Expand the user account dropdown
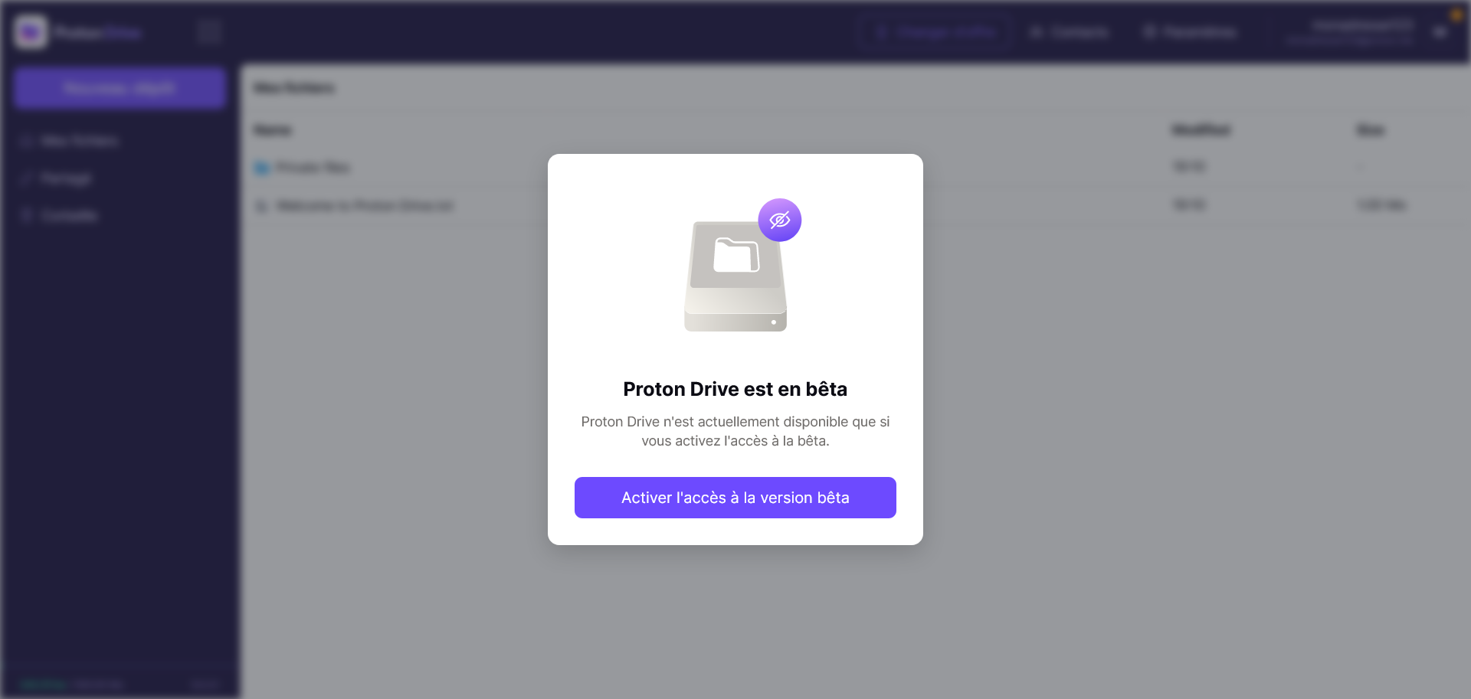1471x699 pixels. click(x=1350, y=32)
